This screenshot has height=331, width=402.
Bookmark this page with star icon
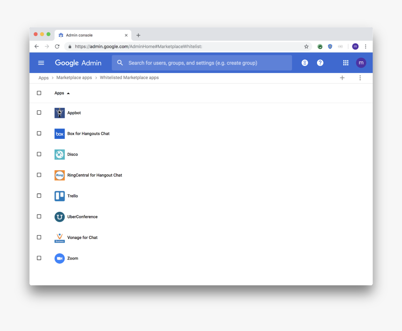pos(306,46)
